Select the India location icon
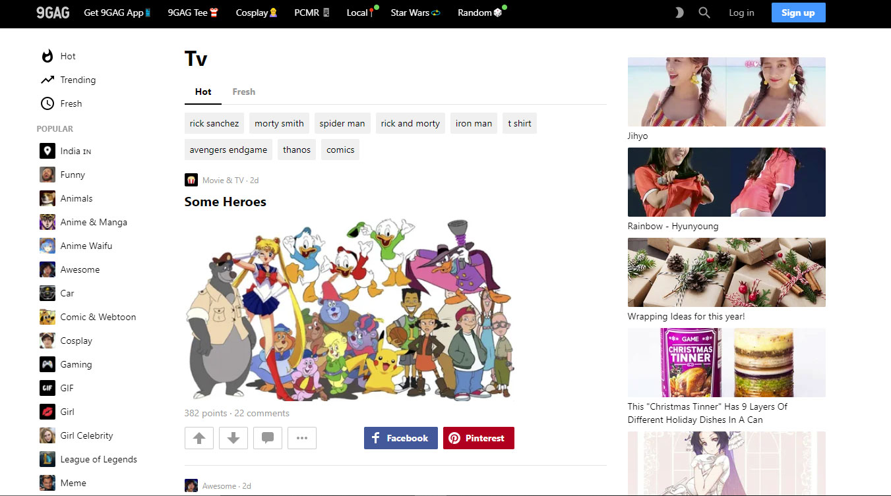The width and height of the screenshot is (891, 496). click(47, 151)
